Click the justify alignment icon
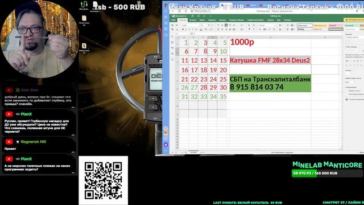The image size is (364, 205). click(230, 29)
